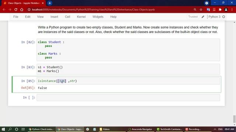
Task: Open the round Chrome-like app icon in taskbar
Action: (88, 129)
